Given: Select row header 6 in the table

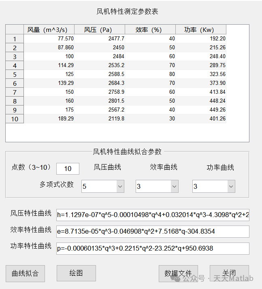Looking at the screenshot, I should click(15, 83).
